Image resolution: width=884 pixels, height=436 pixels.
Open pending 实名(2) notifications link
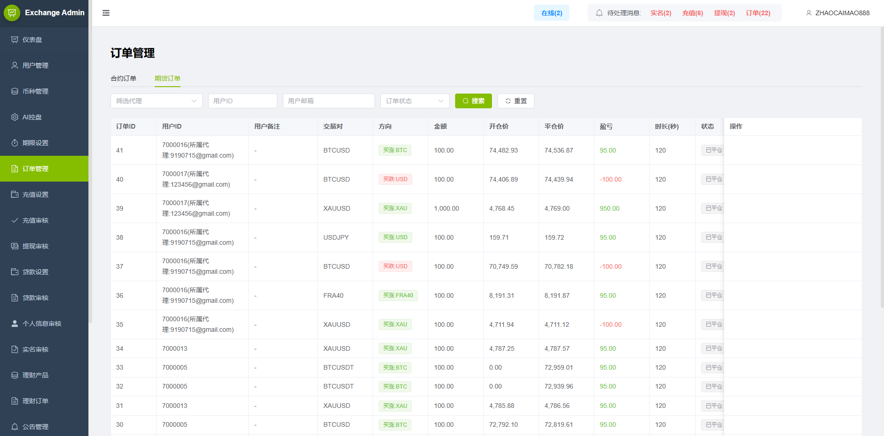coord(661,13)
